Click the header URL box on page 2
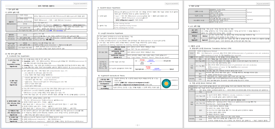This screenshot has width=275, height=129. 172,3
